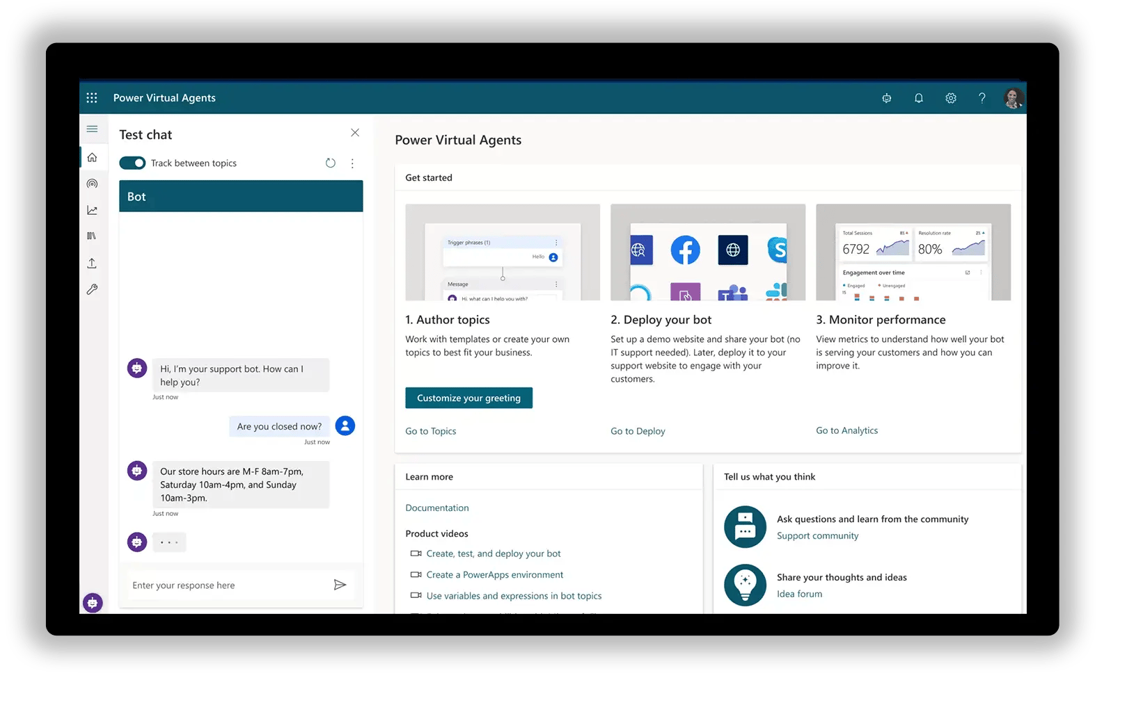Click the community chat bubble icon
This screenshot has height=712, width=1127.
pos(745,526)
